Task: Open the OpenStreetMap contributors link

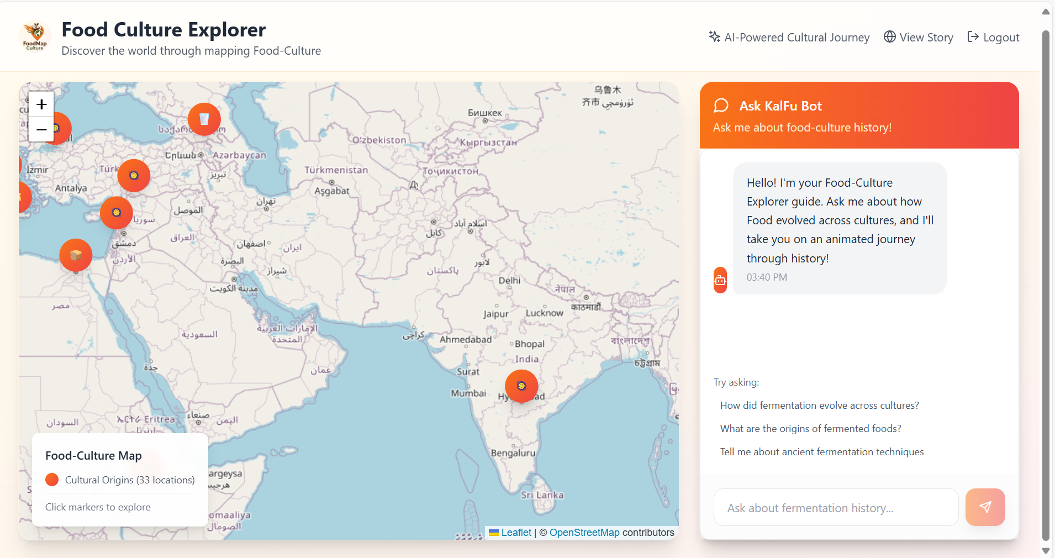Action: 584,532
